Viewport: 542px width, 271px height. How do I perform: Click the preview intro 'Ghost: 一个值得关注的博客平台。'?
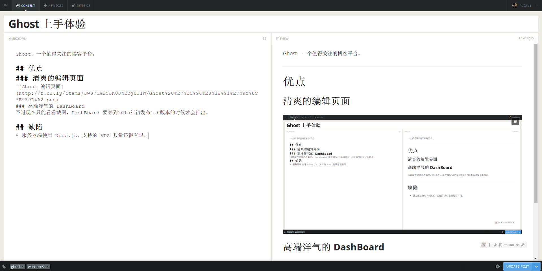pos(322,54)
